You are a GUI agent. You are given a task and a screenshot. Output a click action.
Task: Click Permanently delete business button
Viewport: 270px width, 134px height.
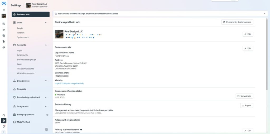[237, 22]
